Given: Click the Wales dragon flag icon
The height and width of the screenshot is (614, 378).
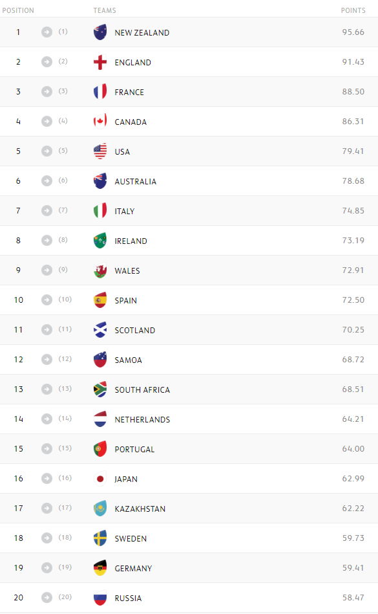Looking at the screenshot, I should point(100,270).
